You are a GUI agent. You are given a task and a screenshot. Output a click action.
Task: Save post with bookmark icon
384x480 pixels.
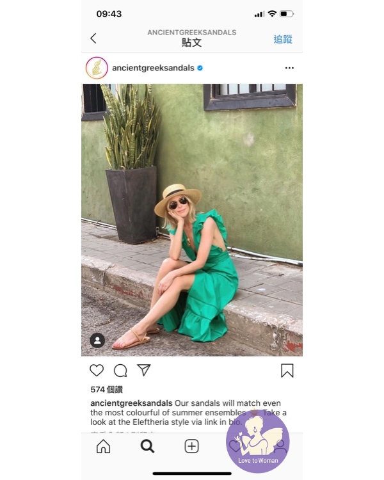(x=287, y=371)
